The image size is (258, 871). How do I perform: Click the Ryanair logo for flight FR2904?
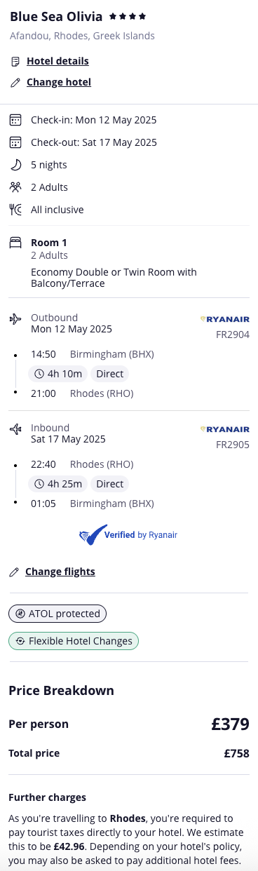point(224,319)
